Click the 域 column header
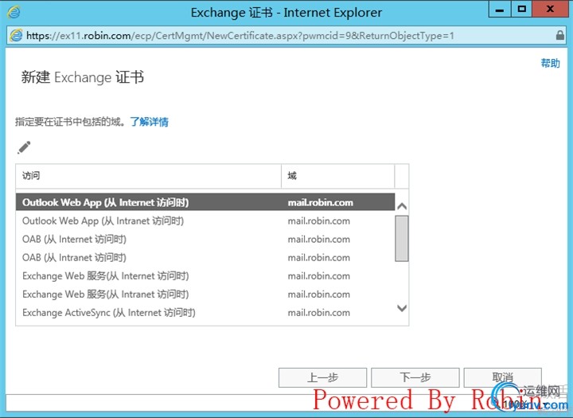 [338, 176]
